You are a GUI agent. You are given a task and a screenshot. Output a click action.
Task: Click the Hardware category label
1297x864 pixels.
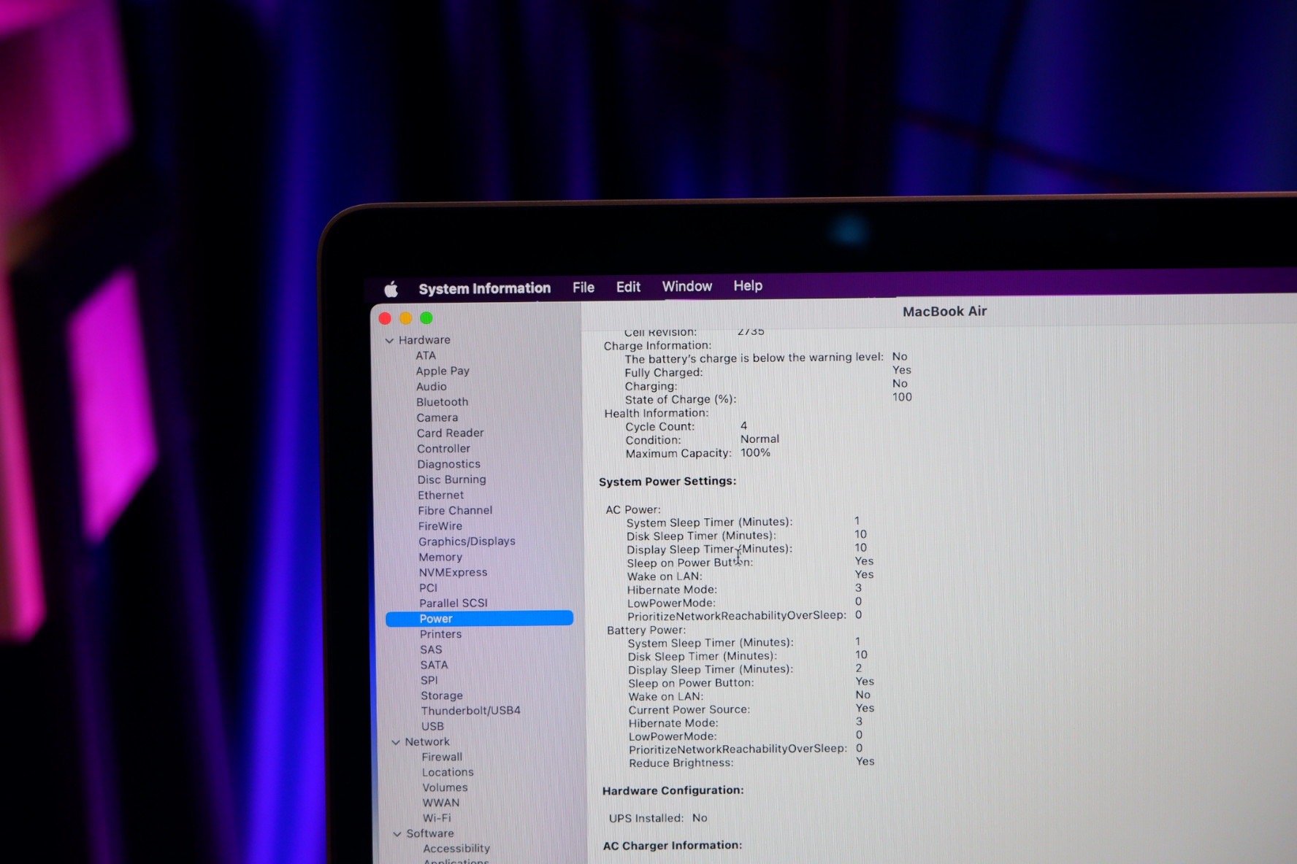424,340
